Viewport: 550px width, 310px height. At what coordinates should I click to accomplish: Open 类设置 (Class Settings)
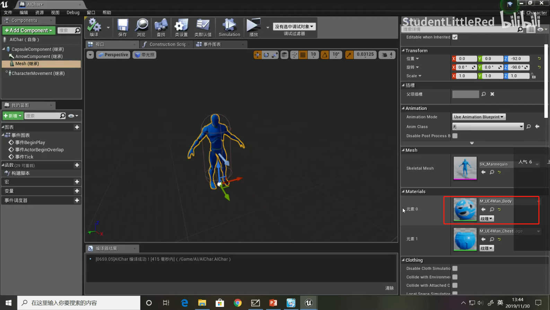[181, 27]
